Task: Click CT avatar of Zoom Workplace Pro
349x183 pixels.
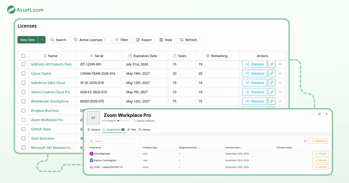Action: click(x=93, y=118)
